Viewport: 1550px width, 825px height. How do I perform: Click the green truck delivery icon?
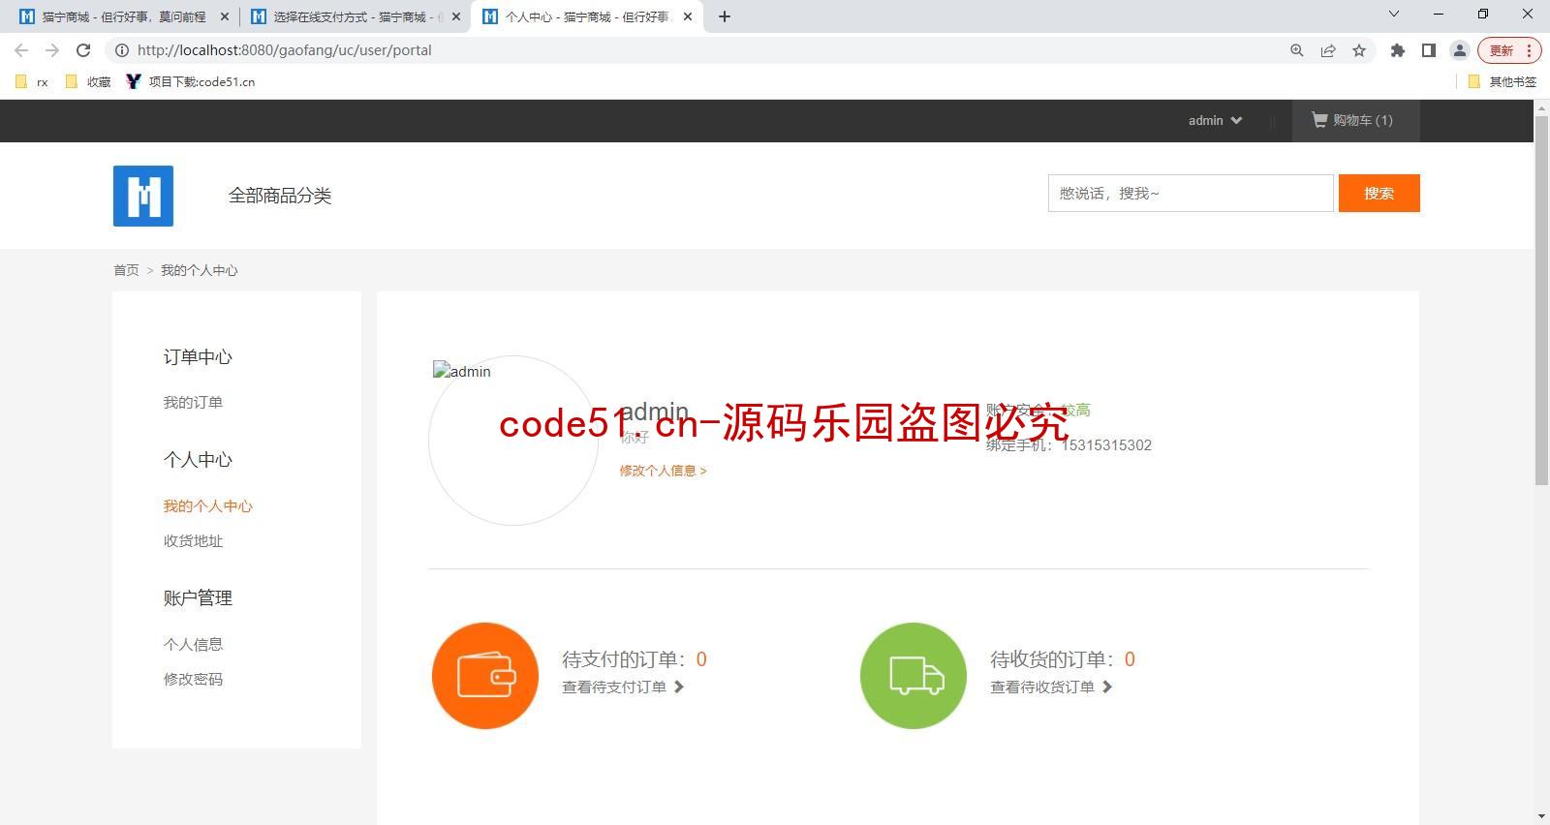tap(914, 675)
